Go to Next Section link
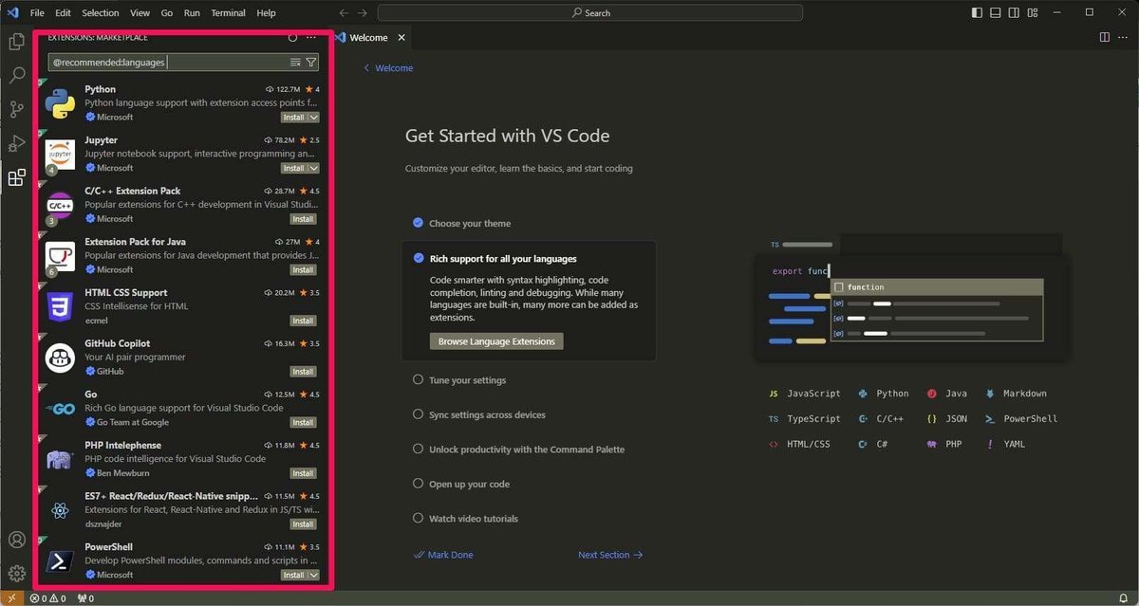Image resolution: width=1139 pixels, height=606 pixels. pyautogui.click(x=610, y=555)
